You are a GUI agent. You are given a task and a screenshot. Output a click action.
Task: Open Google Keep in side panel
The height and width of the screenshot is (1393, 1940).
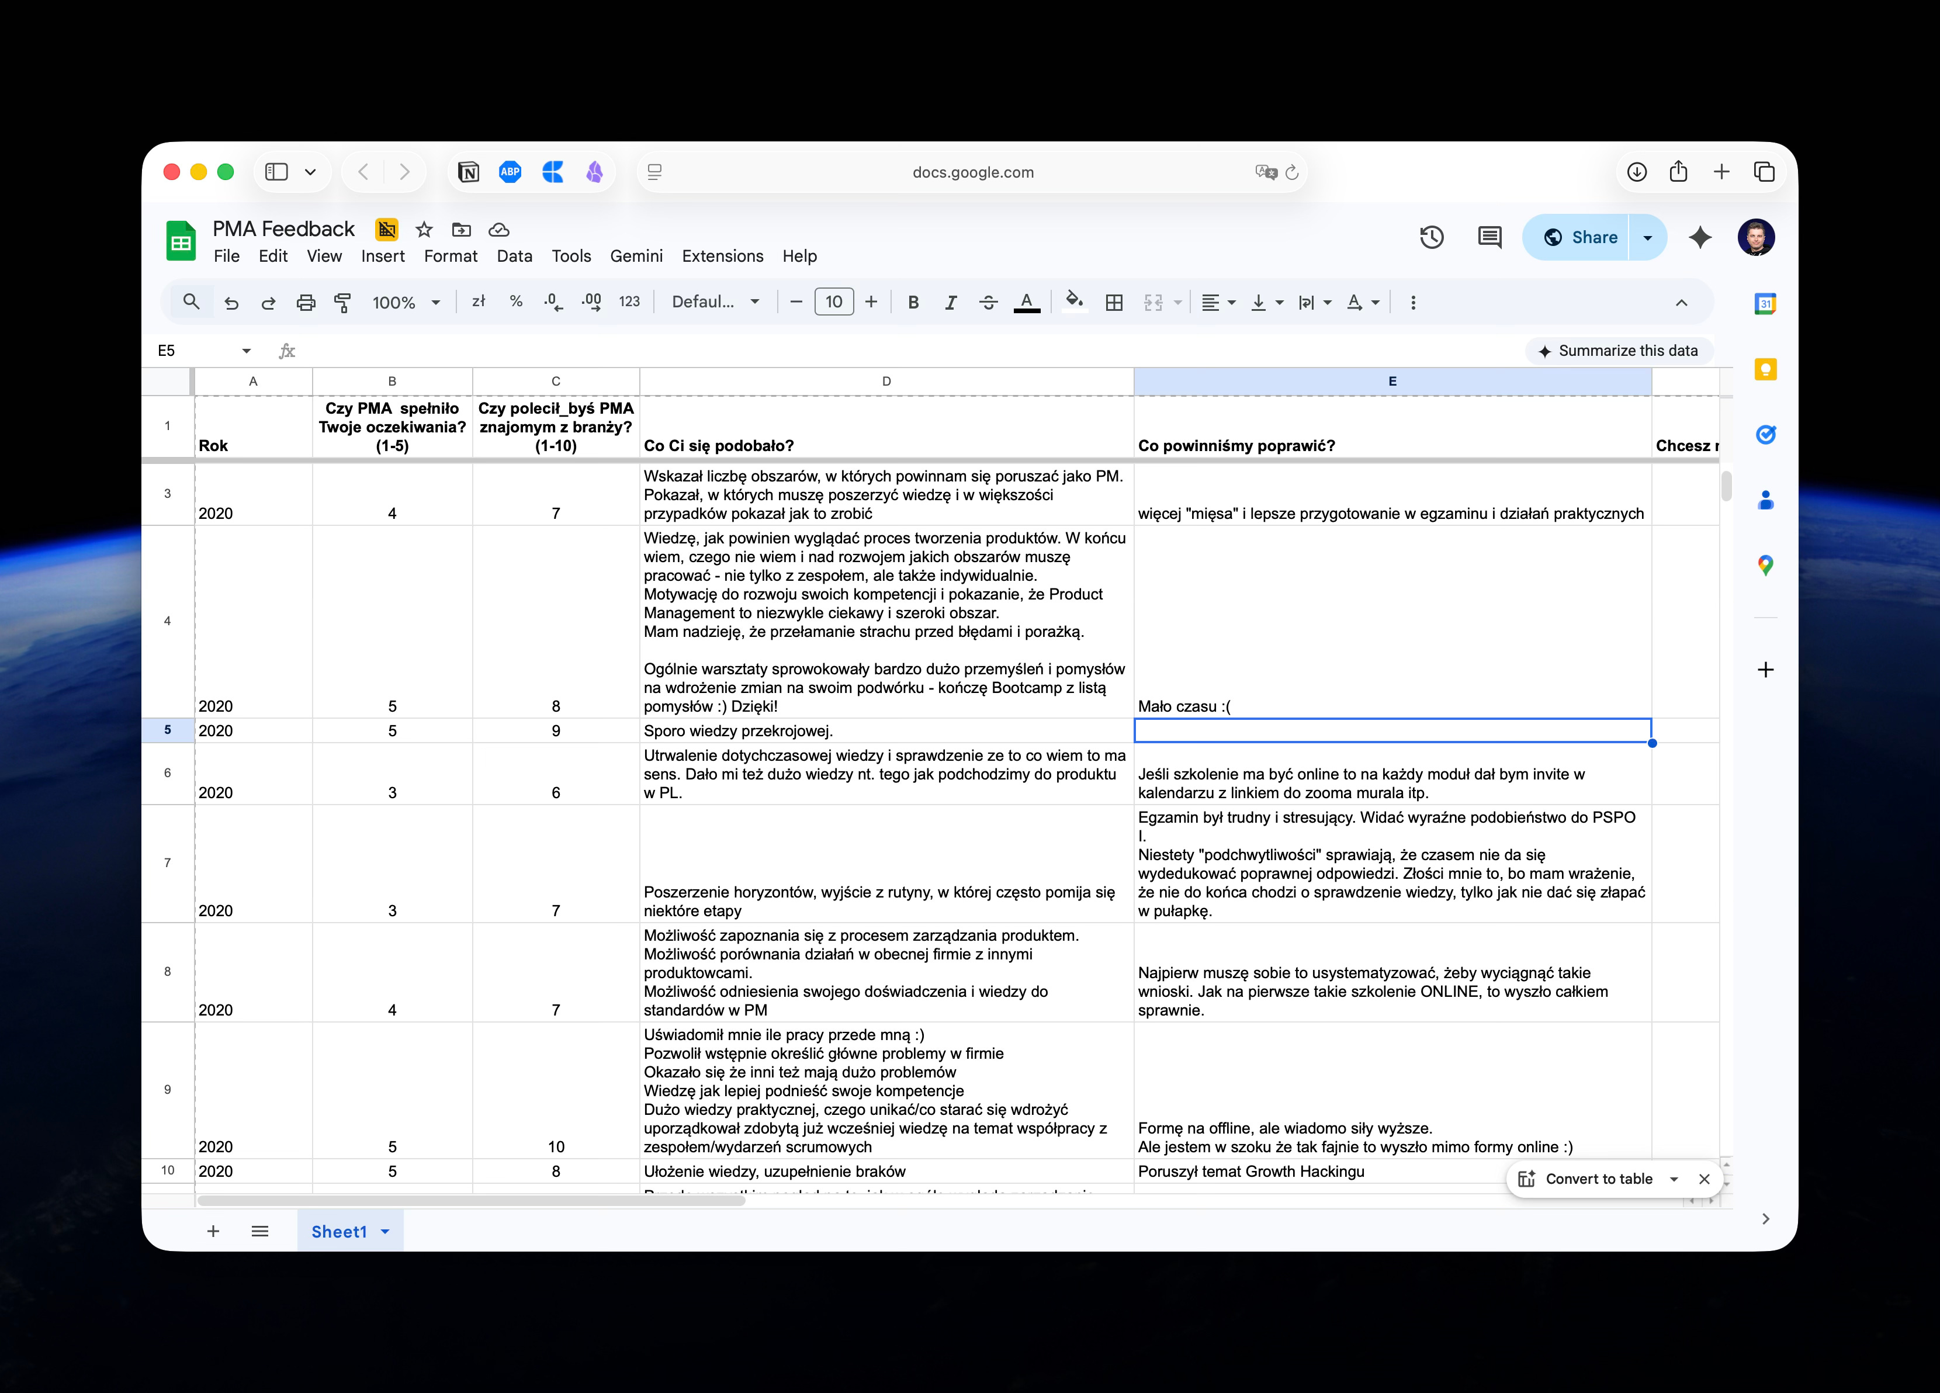1765,369
